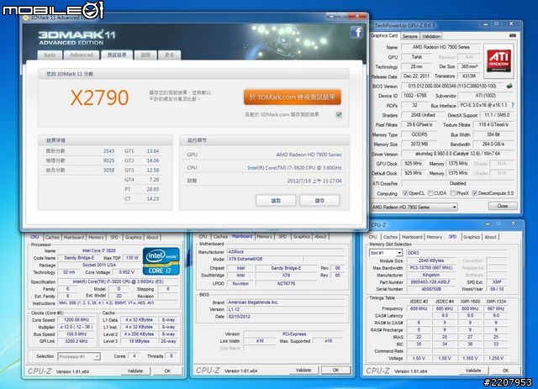
Task: Click the Driver Version field in GPU-Z
Action: pos(457,154)
